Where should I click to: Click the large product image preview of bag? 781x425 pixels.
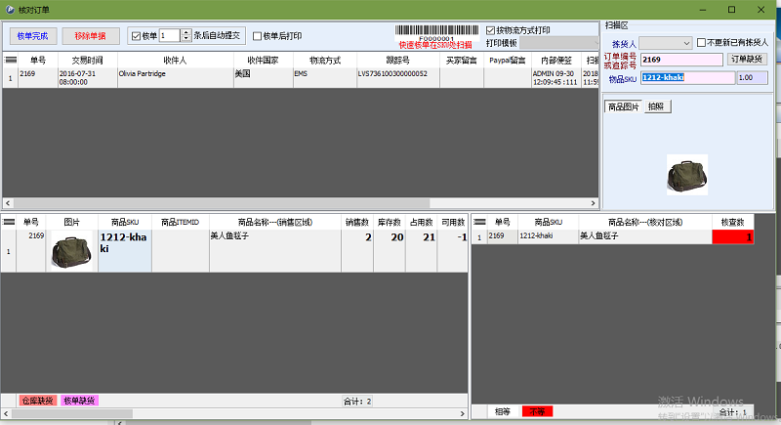click(687, 176)
